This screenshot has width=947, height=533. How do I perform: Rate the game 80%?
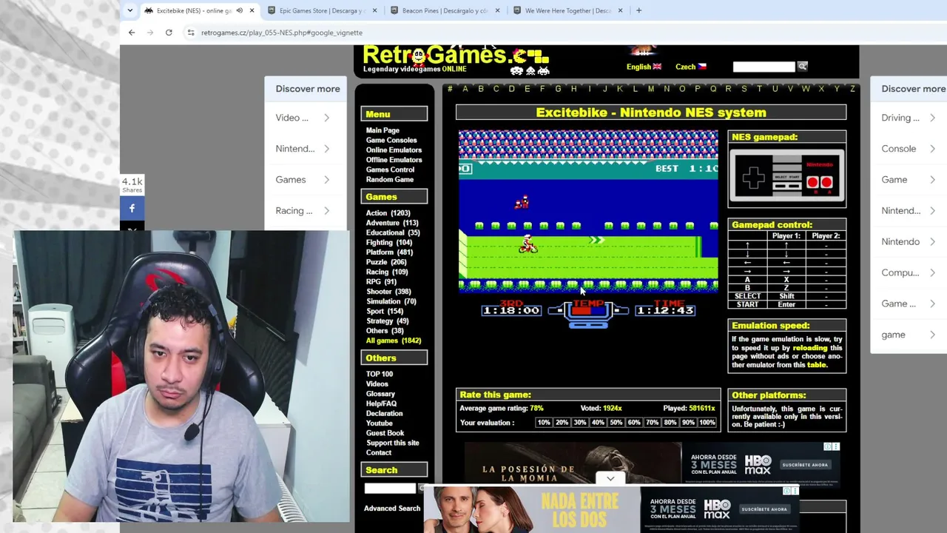(x=670, y=423)
